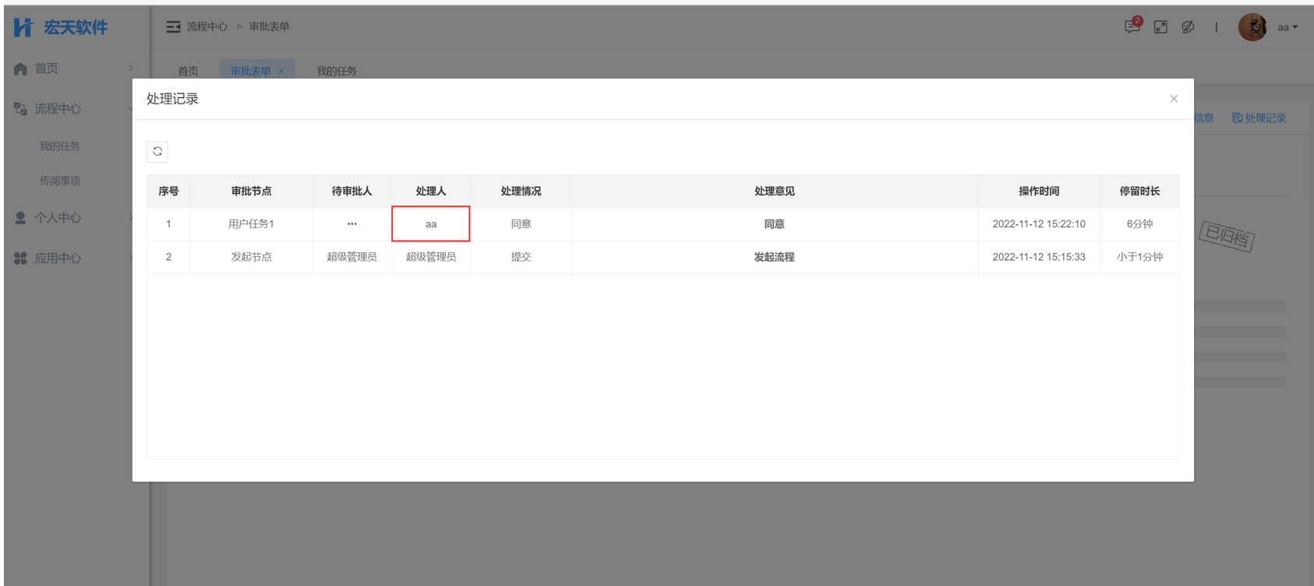Click the user avatar picture
The width and height of the screenshot is (1314, 586).
(1252, 27)
